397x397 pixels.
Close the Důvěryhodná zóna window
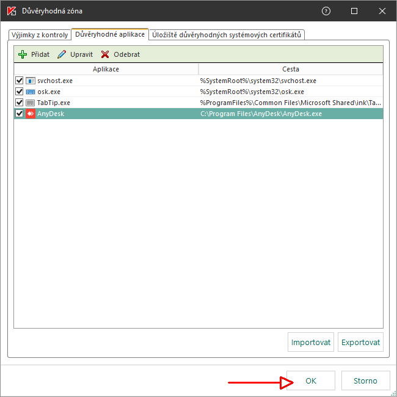[x=382, y=11]
